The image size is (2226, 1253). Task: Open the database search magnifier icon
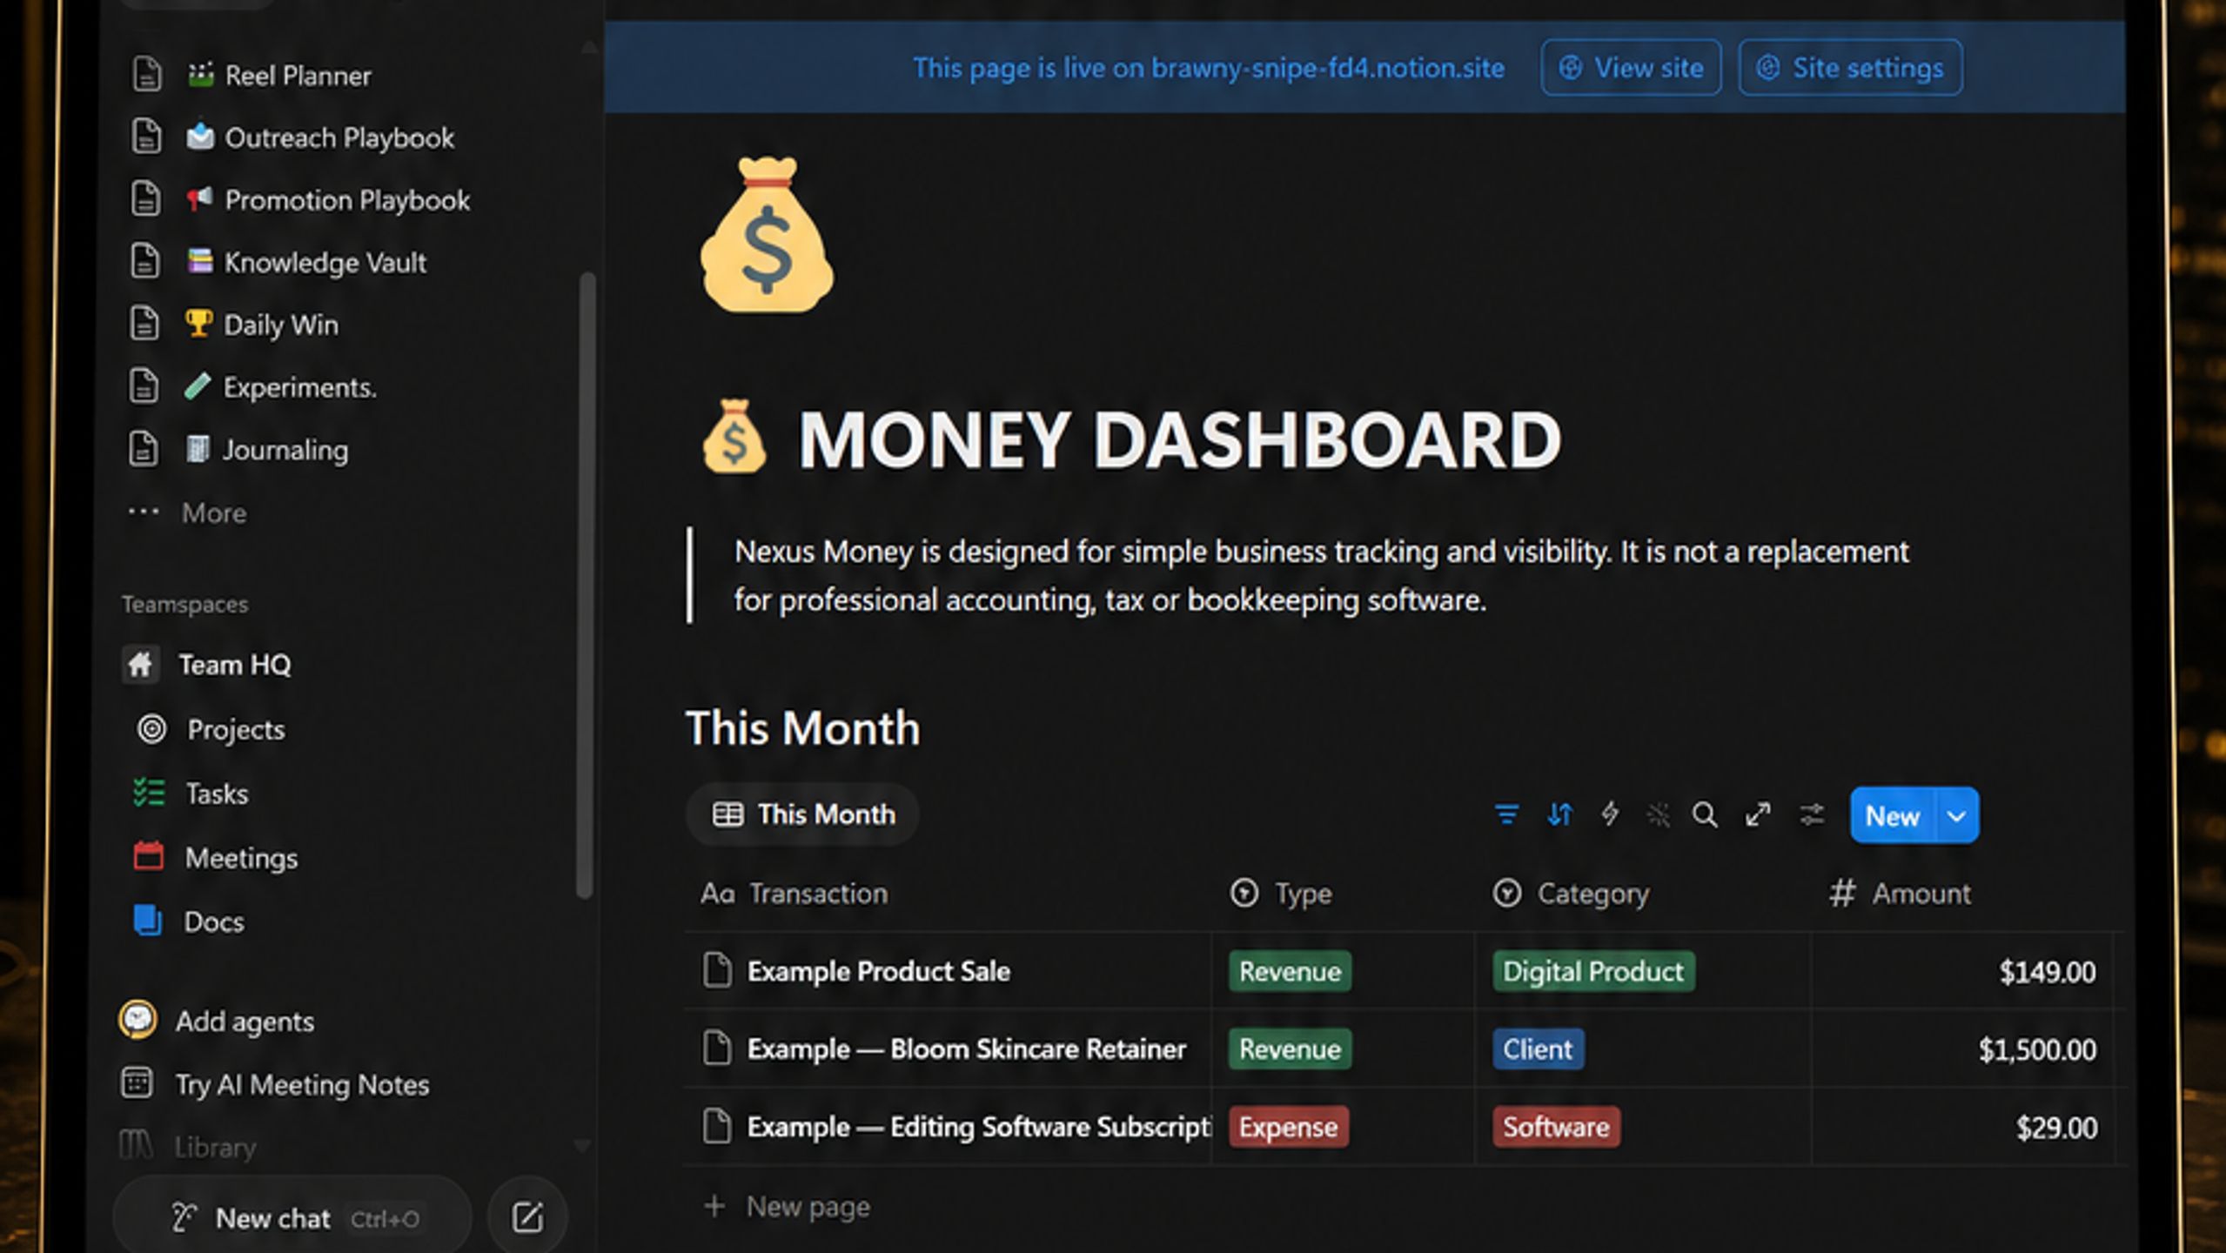pyautogui.click(x=1705, y=815)
